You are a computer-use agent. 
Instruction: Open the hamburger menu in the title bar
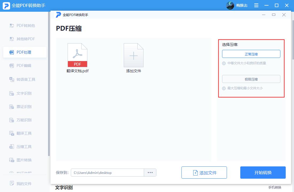point(256,5)
